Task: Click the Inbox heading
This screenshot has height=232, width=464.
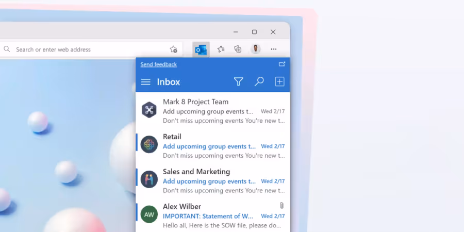Action: pos(169,82)
